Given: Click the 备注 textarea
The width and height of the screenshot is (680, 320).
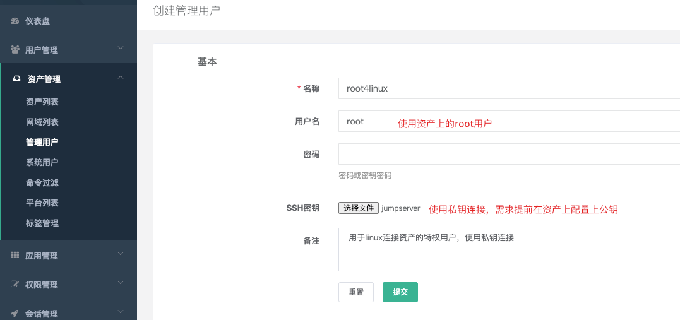Looking at the screenshot, I should (509, 249).
